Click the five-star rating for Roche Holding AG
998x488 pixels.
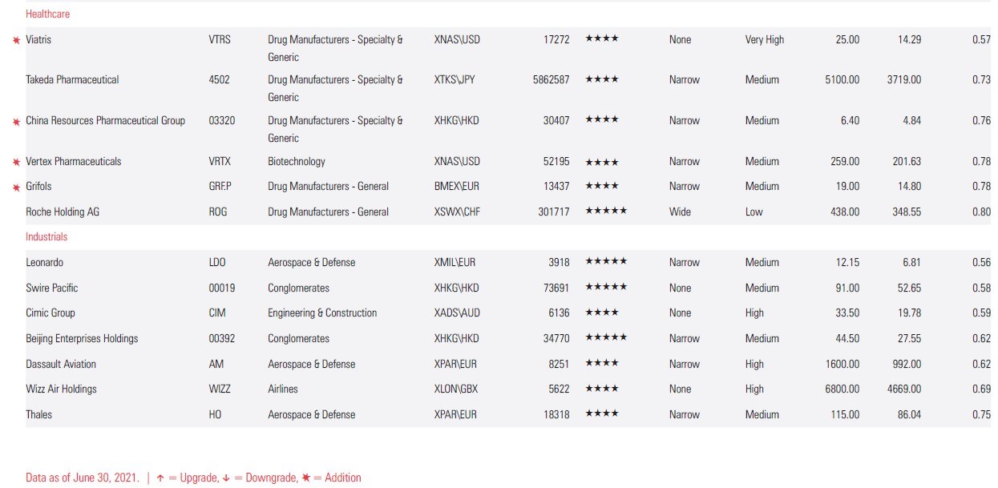(605, 212)
